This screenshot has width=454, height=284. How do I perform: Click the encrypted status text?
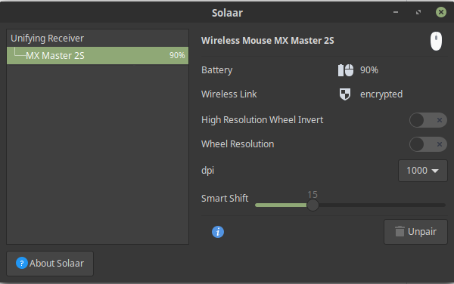click(x=381, y=94)
